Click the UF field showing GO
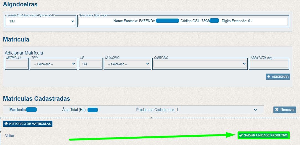 [x=90, y=64]
